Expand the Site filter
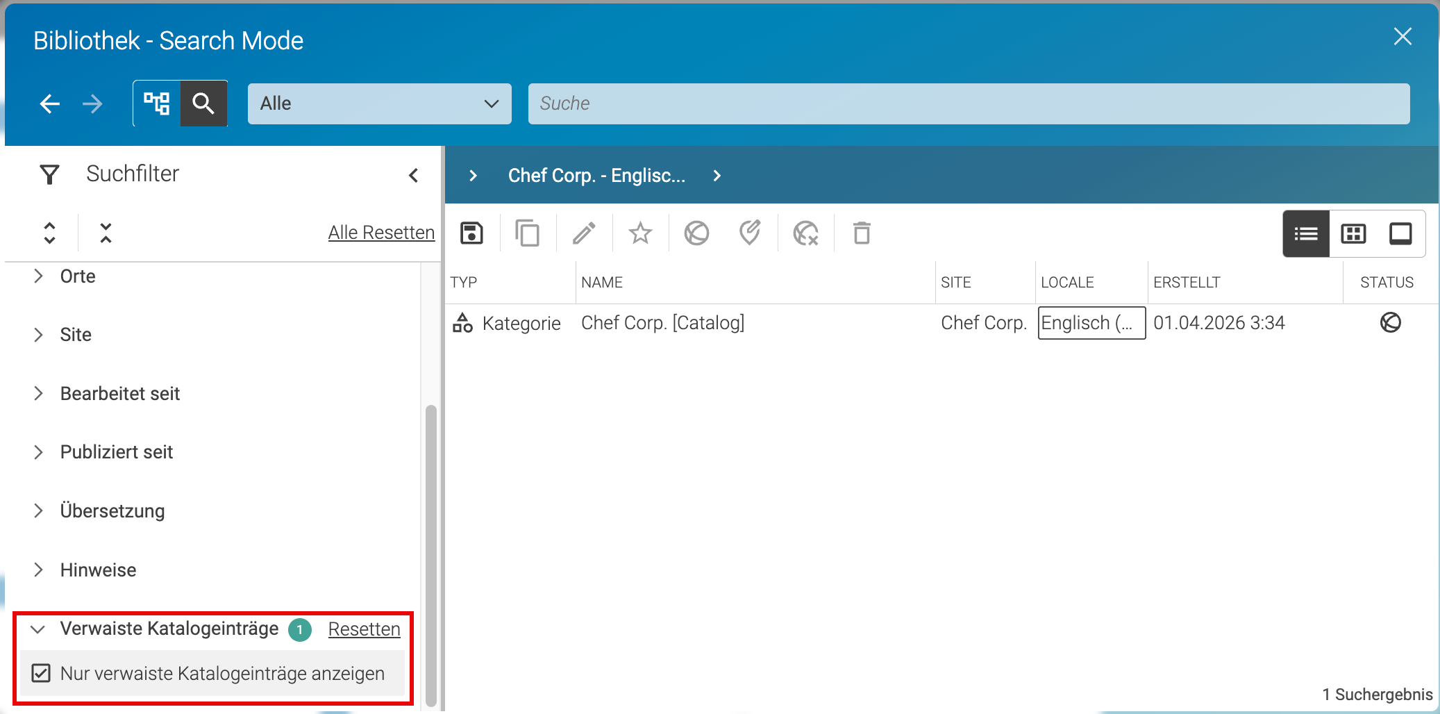1440x714 pixels. tap(39, 335)
